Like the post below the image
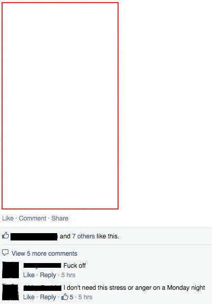 tap(8, 218)
